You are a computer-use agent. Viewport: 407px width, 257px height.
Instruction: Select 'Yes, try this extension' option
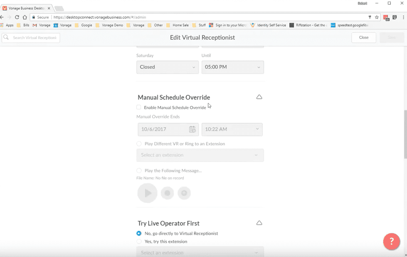coord(139,241)
